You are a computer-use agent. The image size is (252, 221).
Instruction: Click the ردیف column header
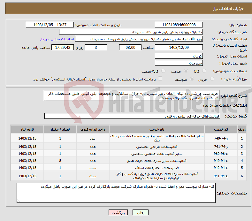point(242,129)
